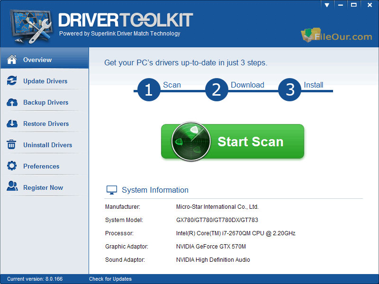The height and width of the screenshot is (284, 379).
Task: Open the Preferences section
Action: point(45,166)
